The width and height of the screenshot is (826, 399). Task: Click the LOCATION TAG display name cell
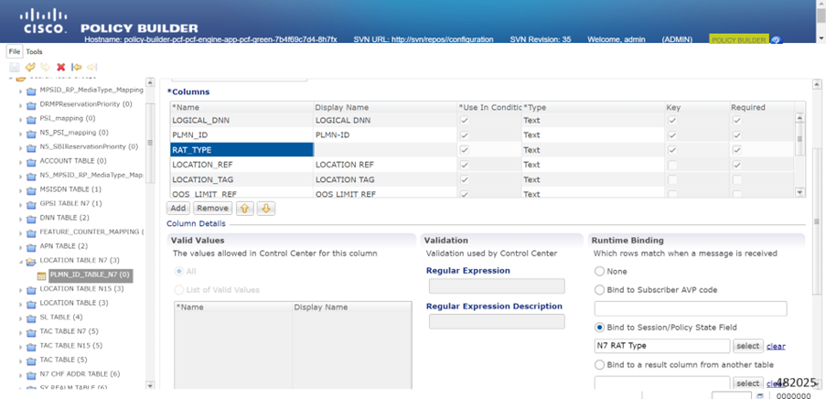386,179
